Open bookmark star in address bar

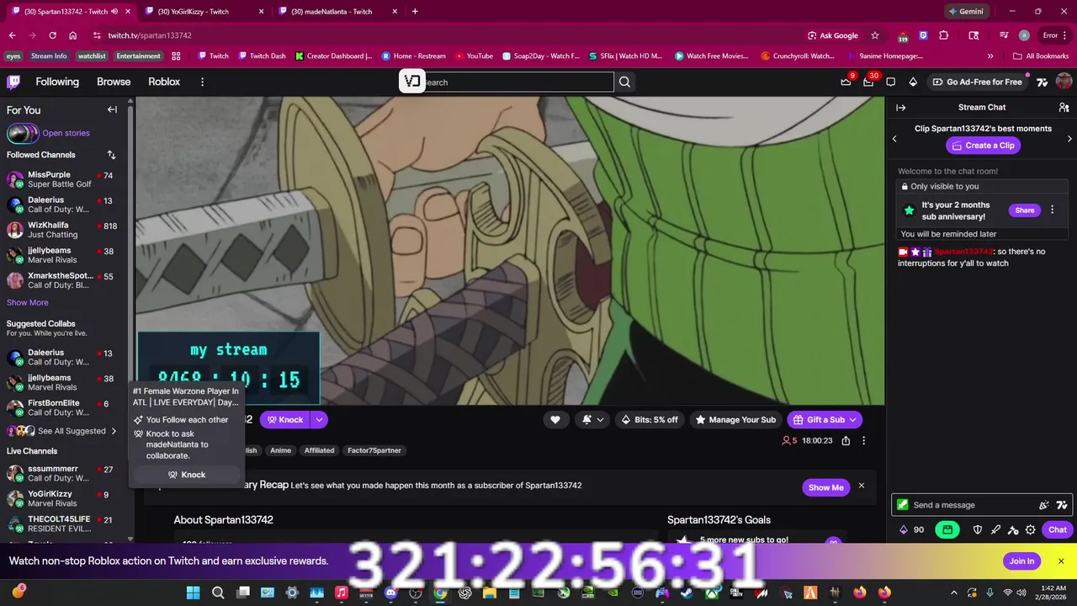pos(875,35)
